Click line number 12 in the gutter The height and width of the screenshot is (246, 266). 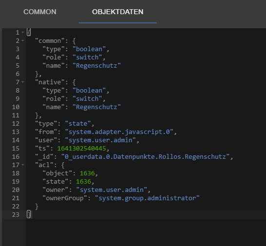click(16, 124)
